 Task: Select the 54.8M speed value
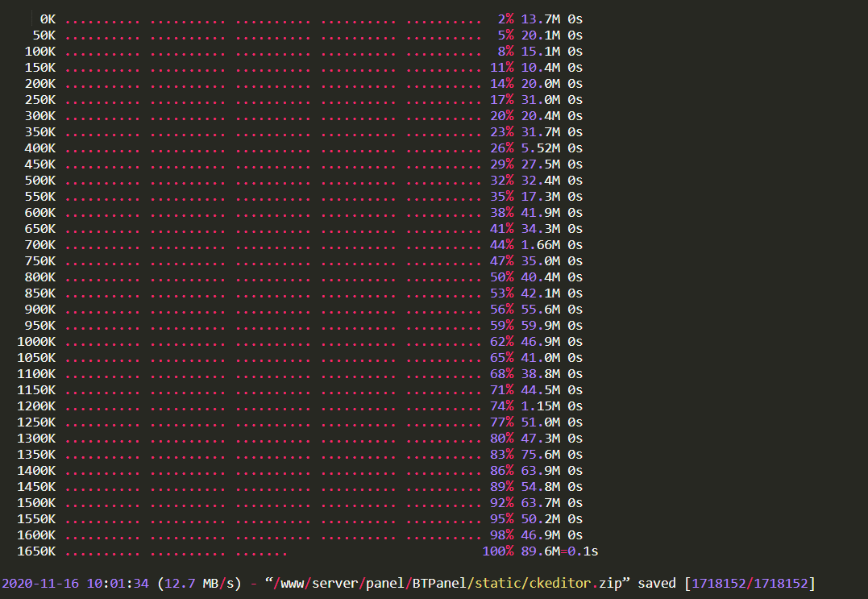(540, 487)
